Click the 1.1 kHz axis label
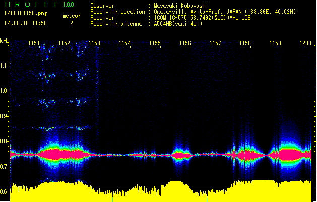 [x=5, y=66]
